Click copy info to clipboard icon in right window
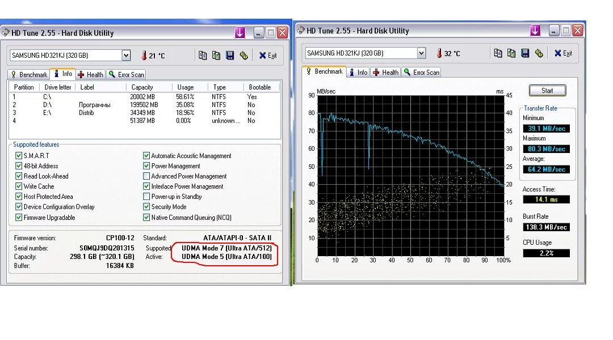Viewport: 613px width, 340px height. (x=498, y=53)
